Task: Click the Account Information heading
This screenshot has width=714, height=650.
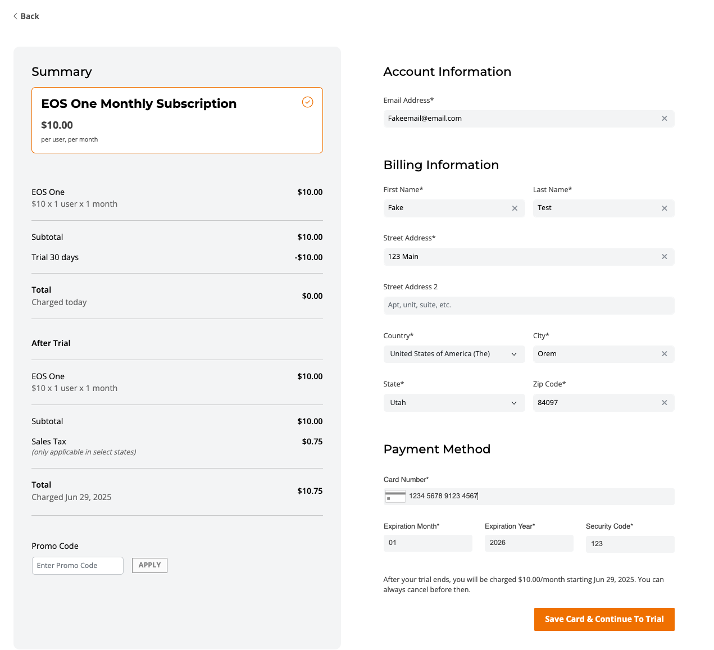Action: 447,72
